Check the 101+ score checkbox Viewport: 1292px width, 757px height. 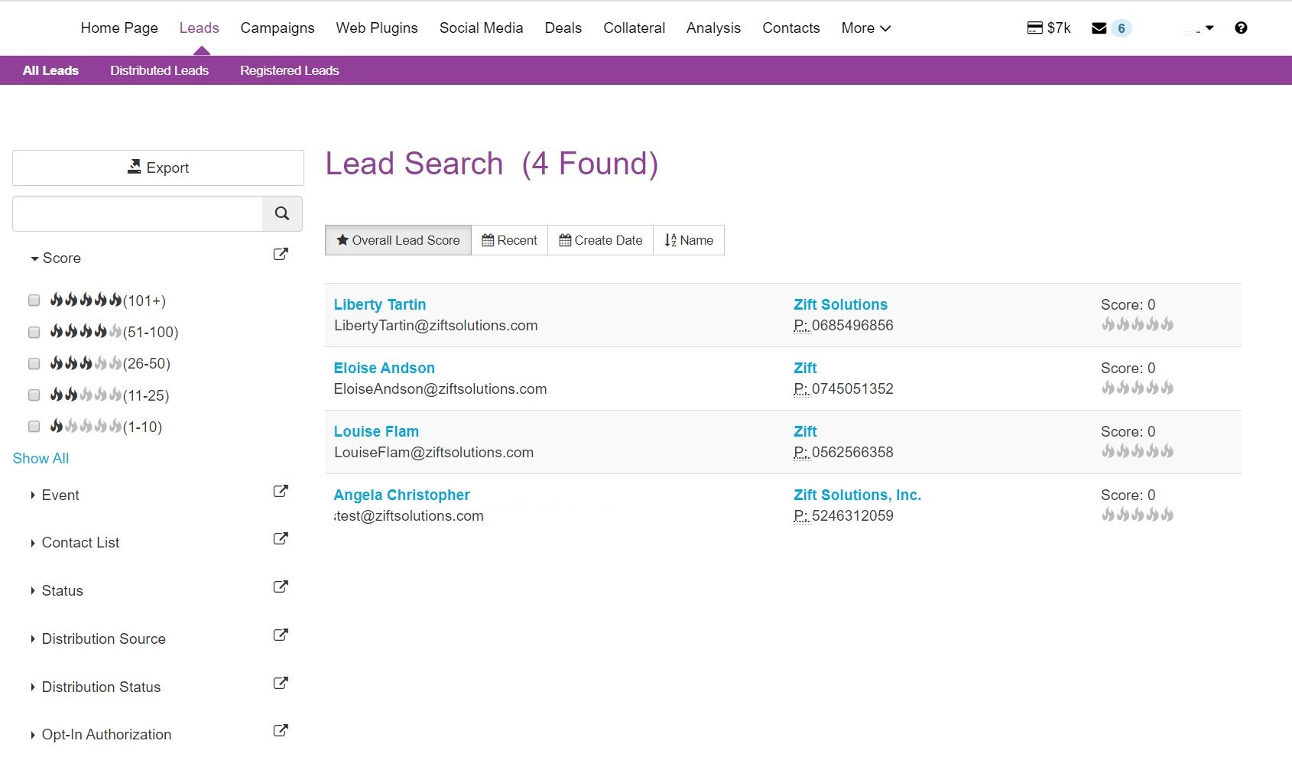(x=34, y=301)
